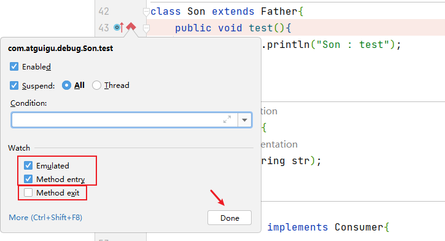Uncheck the Enabled checkbox
Image resolution: width=445 pixels, height=241 pixels.
14,66
